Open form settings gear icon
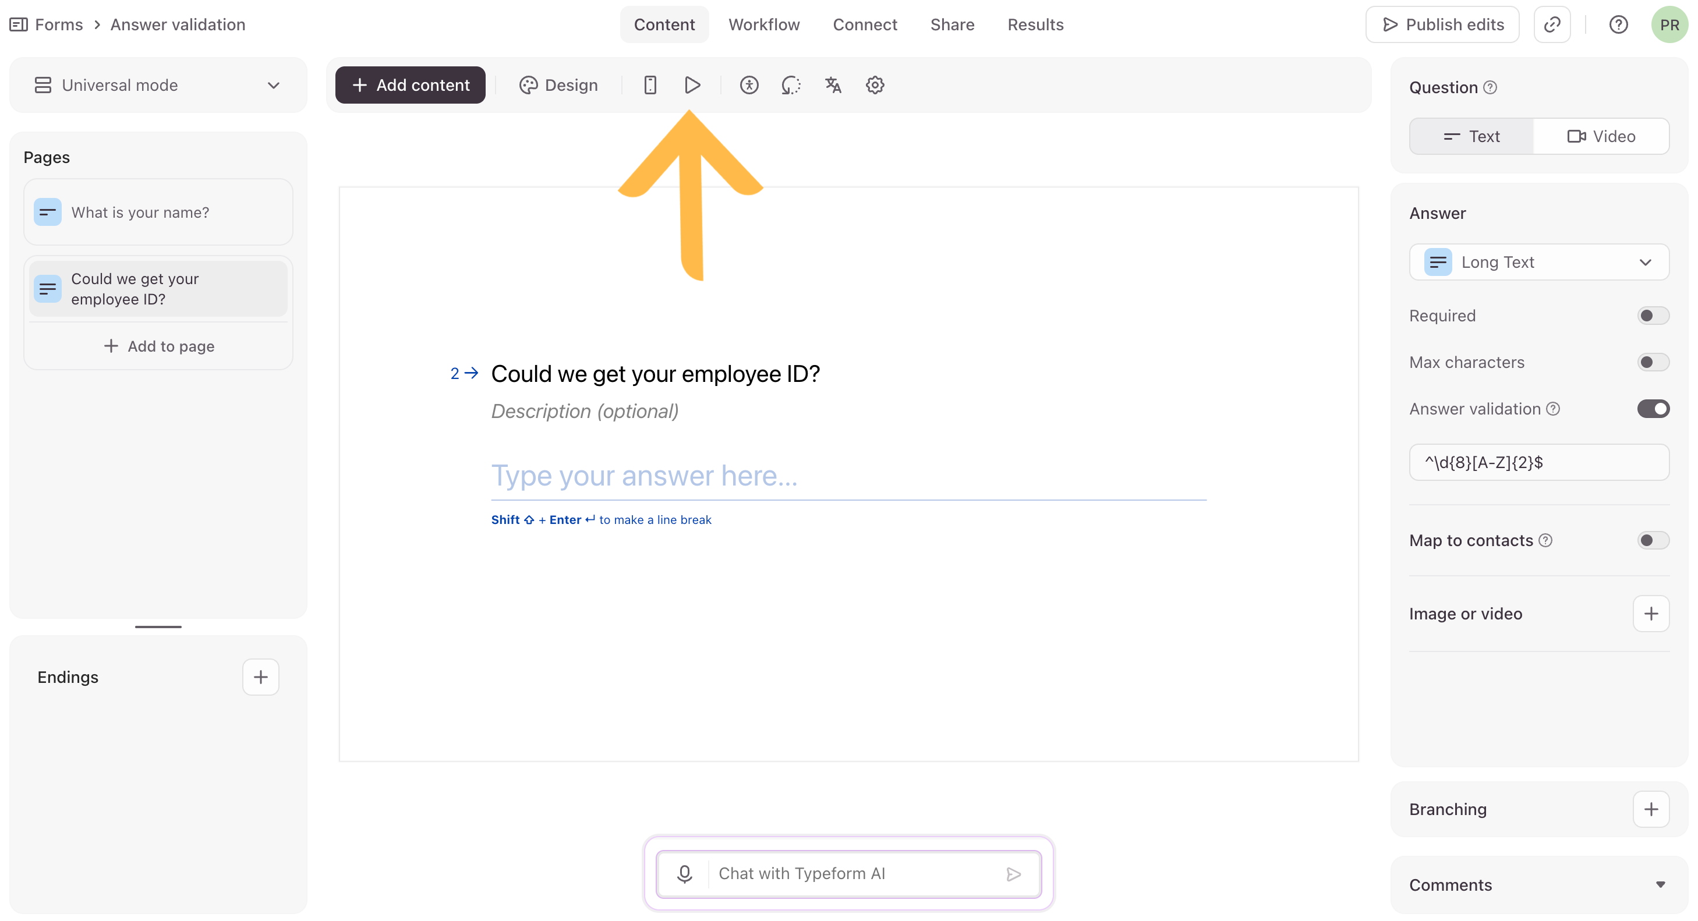The width and height of the screenshot is (1698, 921). (x=875, y=85)
